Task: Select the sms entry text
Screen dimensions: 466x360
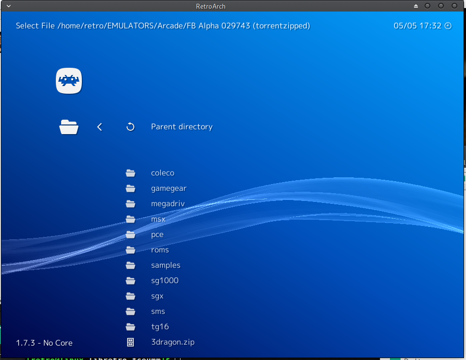Action: (x=158, y=311)
